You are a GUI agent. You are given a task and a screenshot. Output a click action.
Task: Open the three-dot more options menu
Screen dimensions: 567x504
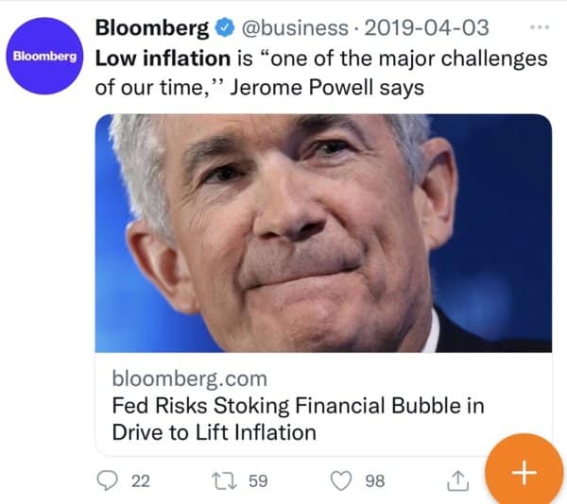540,25
